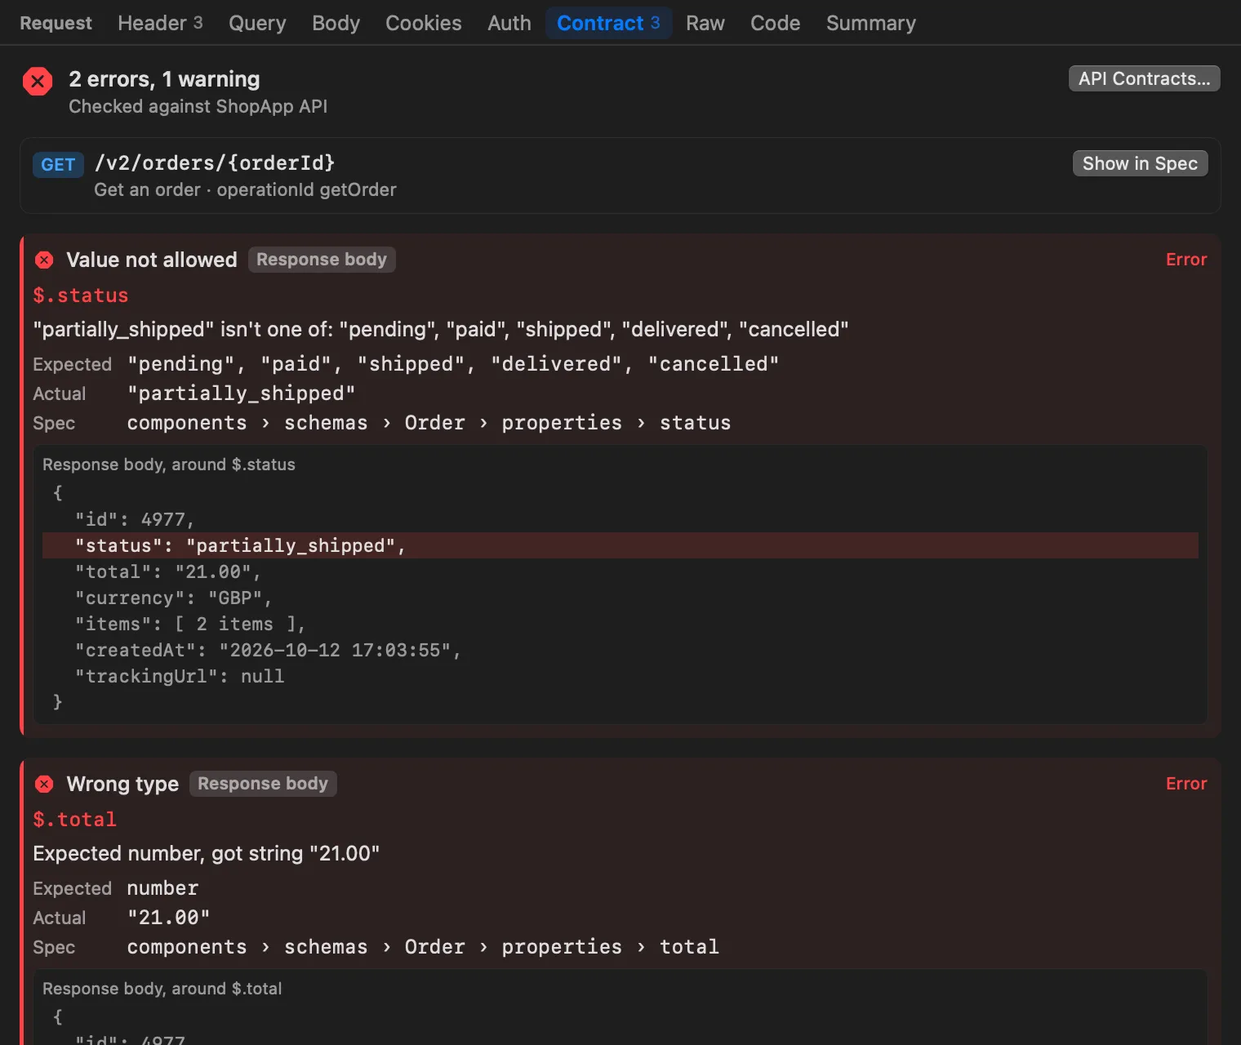Image resolution: width=1241 pixels, height=1045 pixels.
Task: Open the Code tab
Action: (x=776, y=23)
